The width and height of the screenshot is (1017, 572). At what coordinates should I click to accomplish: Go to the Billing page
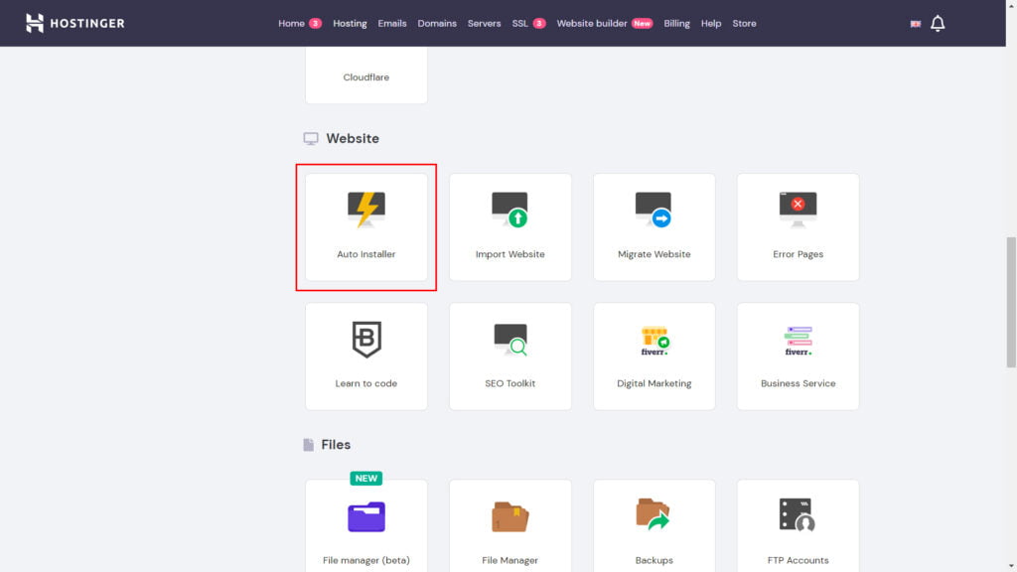[676, 24]
